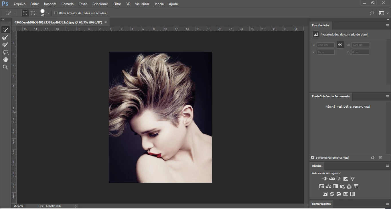The image size is (391, 209).
Task: Add Exposure adjustment
Action: tap(346, 179)
